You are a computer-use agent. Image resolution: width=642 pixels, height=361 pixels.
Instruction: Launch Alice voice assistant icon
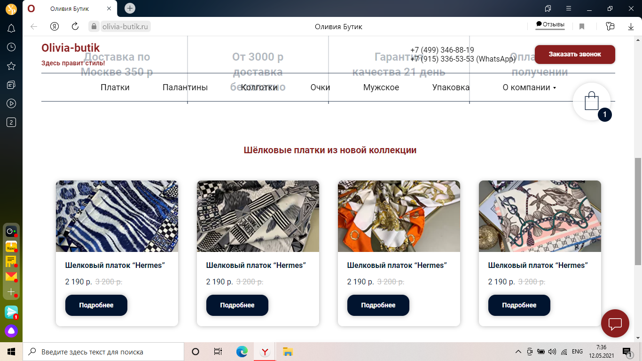tap(11, 331)
